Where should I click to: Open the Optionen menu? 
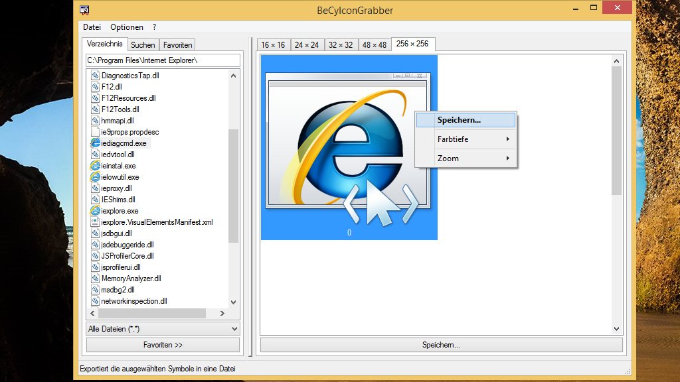(x=127, y=27)
